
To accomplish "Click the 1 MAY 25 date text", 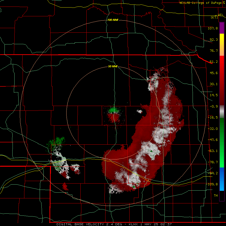I will 149,224.
